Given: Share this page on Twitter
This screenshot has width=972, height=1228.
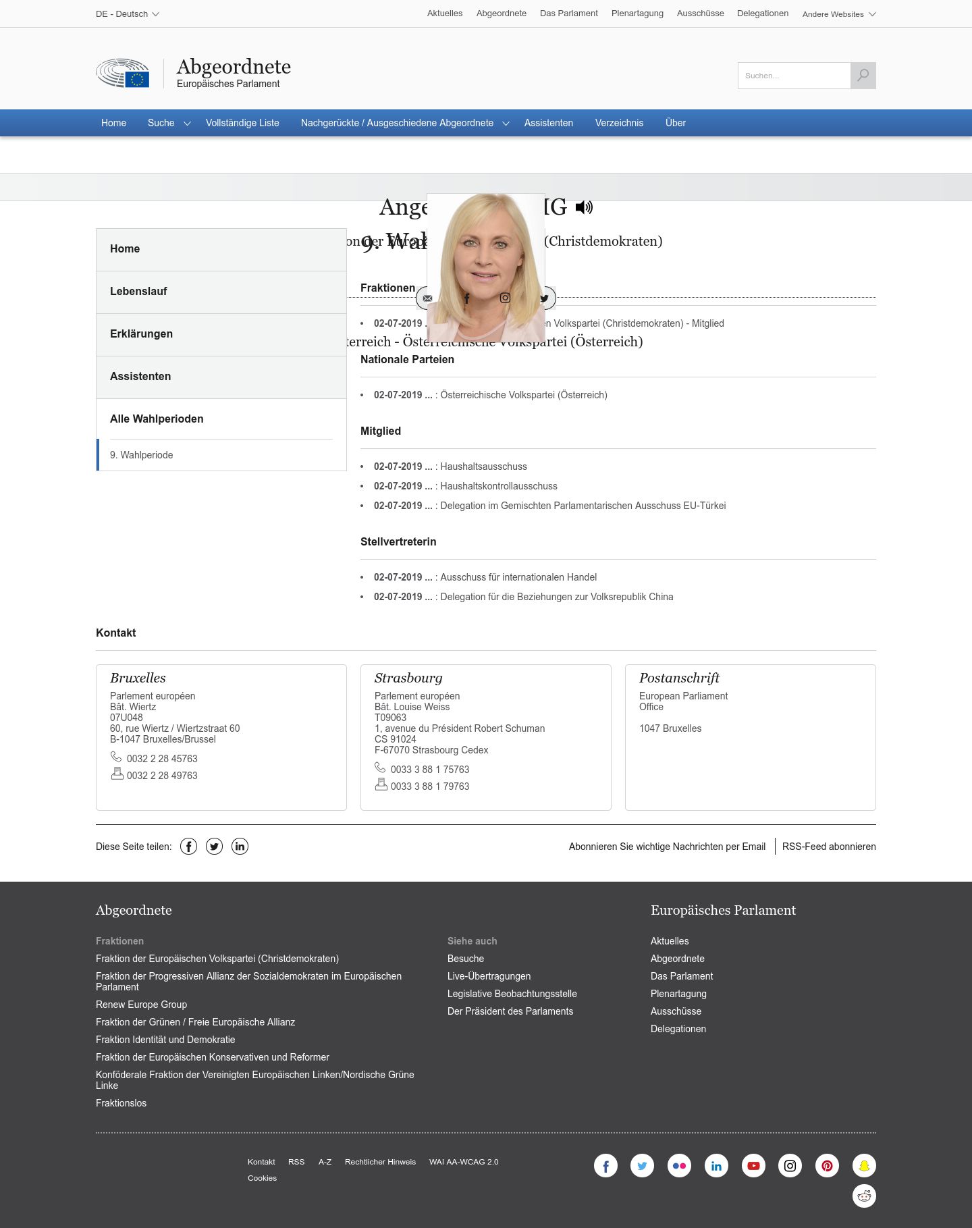Looking at the screenshot, I should 214,847.
